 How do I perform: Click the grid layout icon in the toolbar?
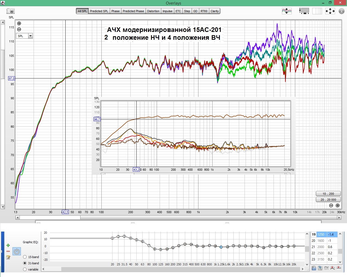[x=317, y=11]
